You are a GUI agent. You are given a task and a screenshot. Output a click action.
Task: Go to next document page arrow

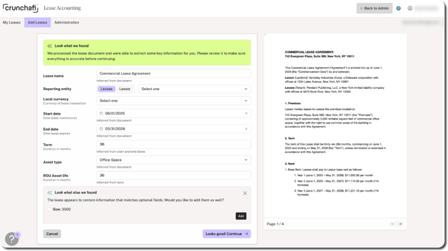(x=401, y=224)
